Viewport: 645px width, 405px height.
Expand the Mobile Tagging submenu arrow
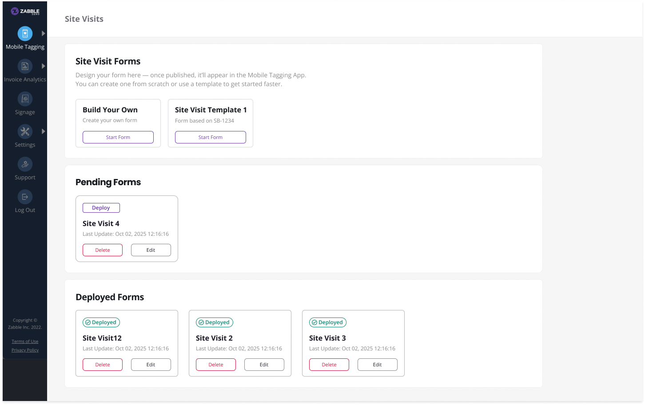point(43,33)
